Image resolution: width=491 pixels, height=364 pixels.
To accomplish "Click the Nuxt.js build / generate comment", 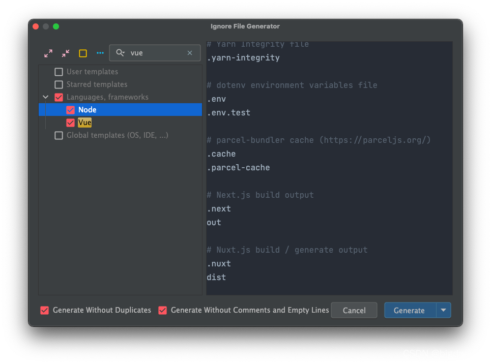I will pos(287,250).
